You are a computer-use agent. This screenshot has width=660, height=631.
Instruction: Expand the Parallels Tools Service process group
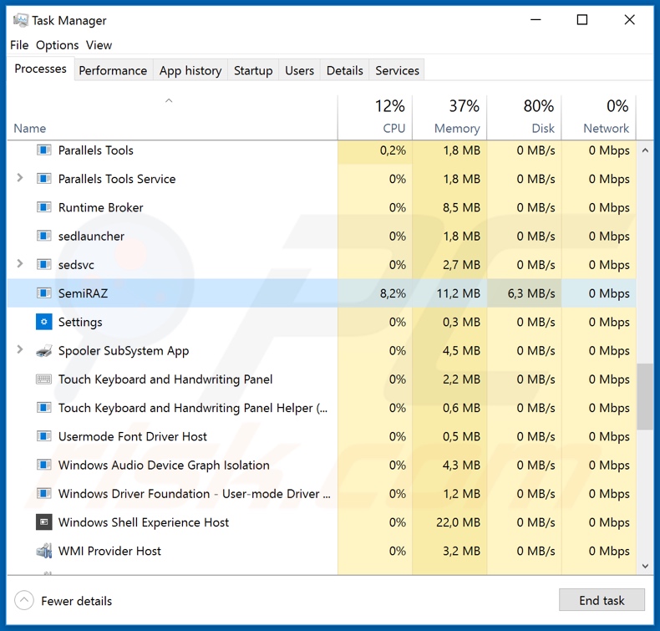19,178
